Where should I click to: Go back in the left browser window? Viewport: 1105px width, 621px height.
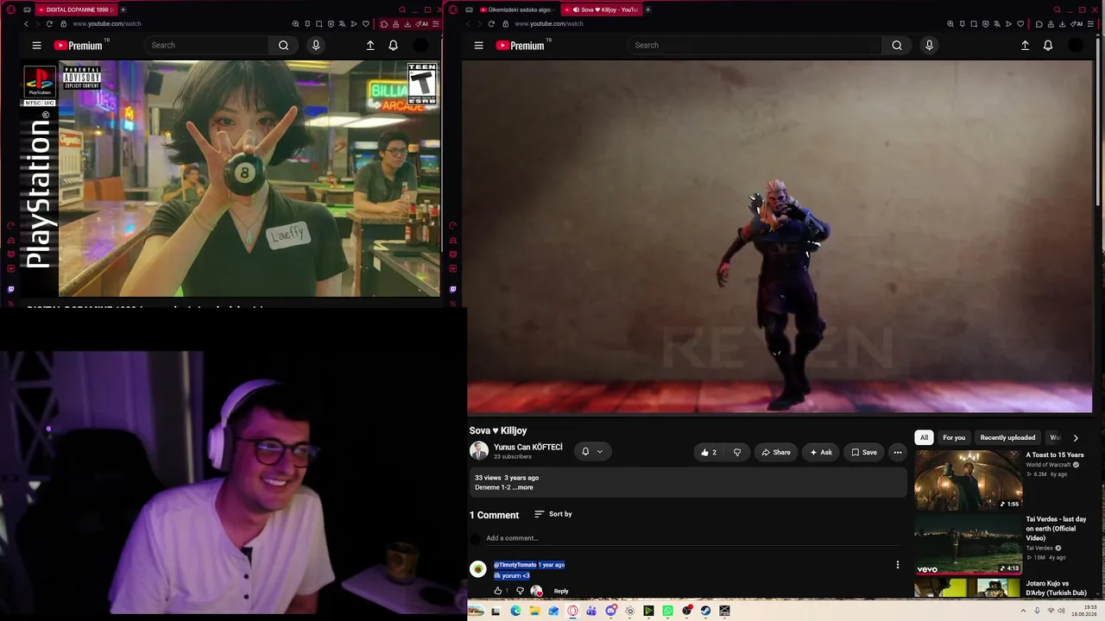[x=26, y=24]
